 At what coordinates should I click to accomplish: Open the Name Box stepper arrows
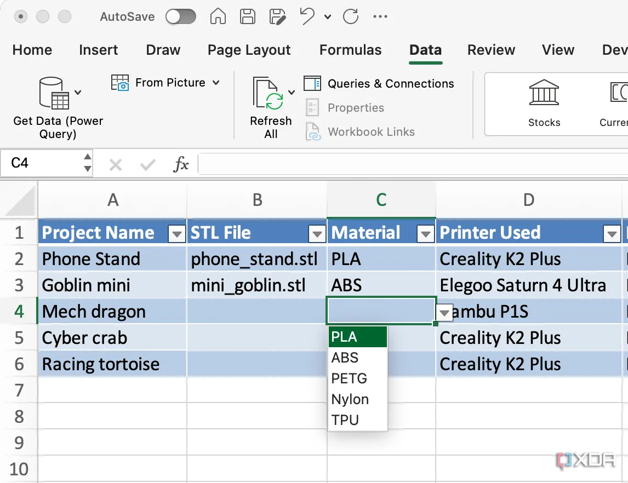[88, 163]
